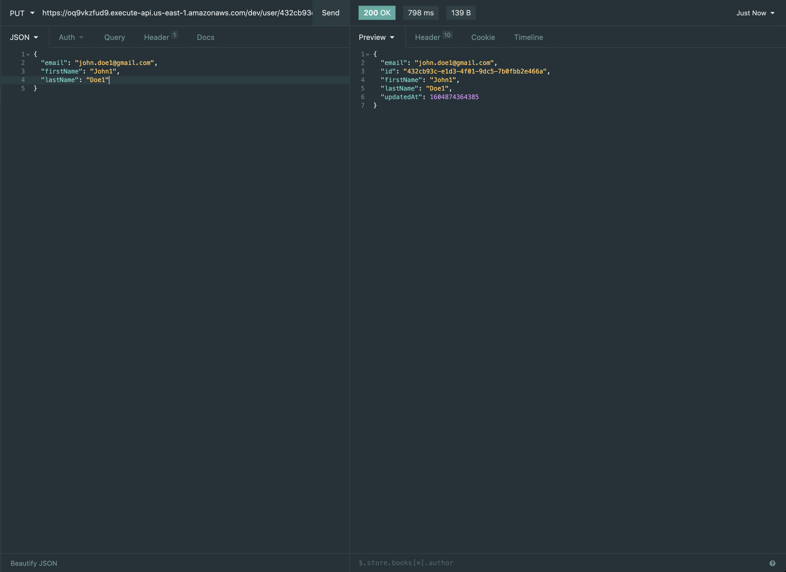786x572 pixels.
Task: Open the Auth type dropdown
Action: pyautogui.click(x=71, y=37)
